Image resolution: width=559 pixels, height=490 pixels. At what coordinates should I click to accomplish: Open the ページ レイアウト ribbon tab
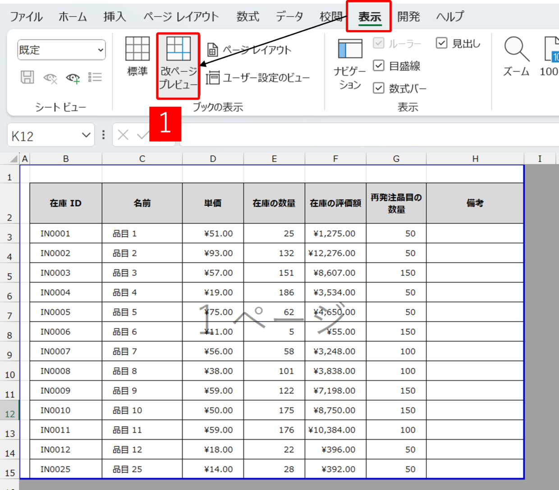pyautogui.click(x=181, y=17)
